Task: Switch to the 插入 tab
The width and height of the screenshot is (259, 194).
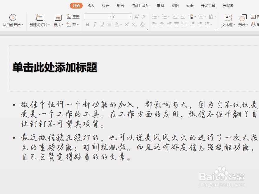Action: (91, 6)
